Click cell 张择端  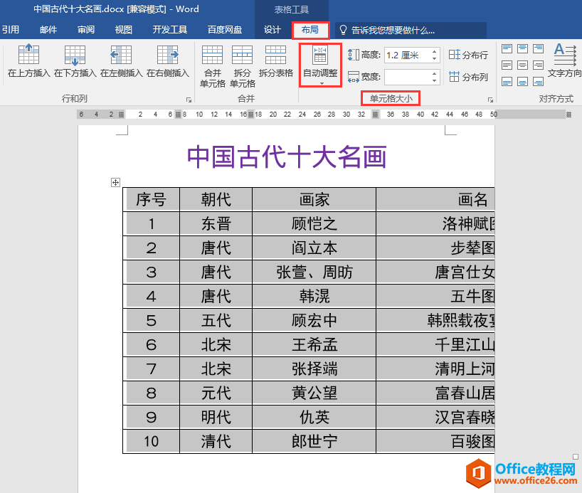coord(314,369)
